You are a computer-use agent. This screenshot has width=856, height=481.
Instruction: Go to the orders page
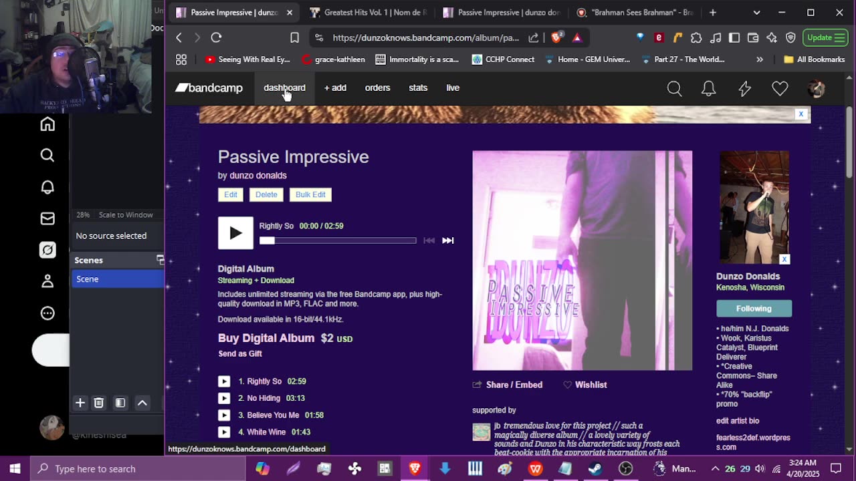(377, 88)
